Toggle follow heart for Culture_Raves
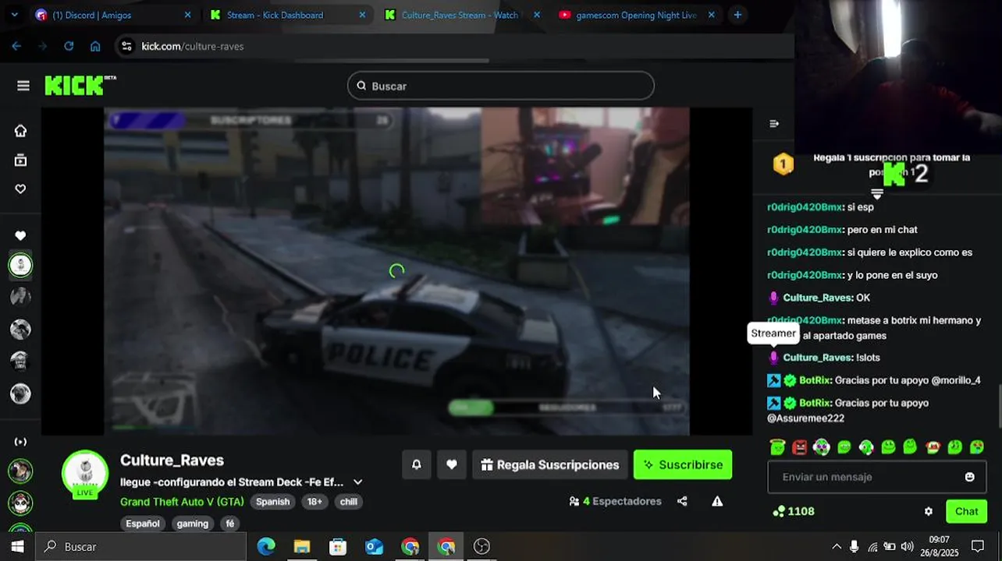Viewport: 1002px width, 561px height. (451, 464)
